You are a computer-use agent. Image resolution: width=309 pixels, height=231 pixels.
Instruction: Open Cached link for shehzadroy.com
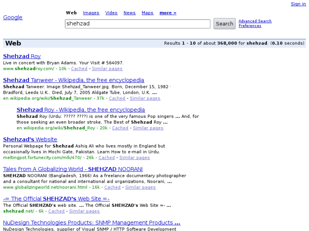point(79,69)
